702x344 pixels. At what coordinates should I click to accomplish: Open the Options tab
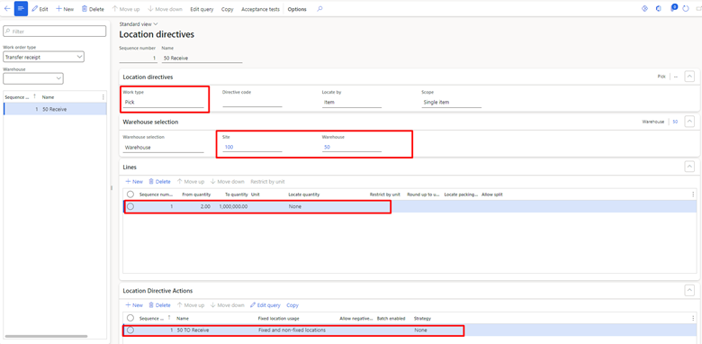pyautogui.click(x=297, y=9)
